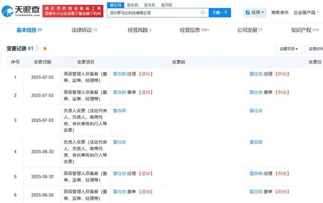Viewport: 323px width, 203px height.
Task: Click the bell alert icon beside 变更记录
Action: (x=45, y=49)
